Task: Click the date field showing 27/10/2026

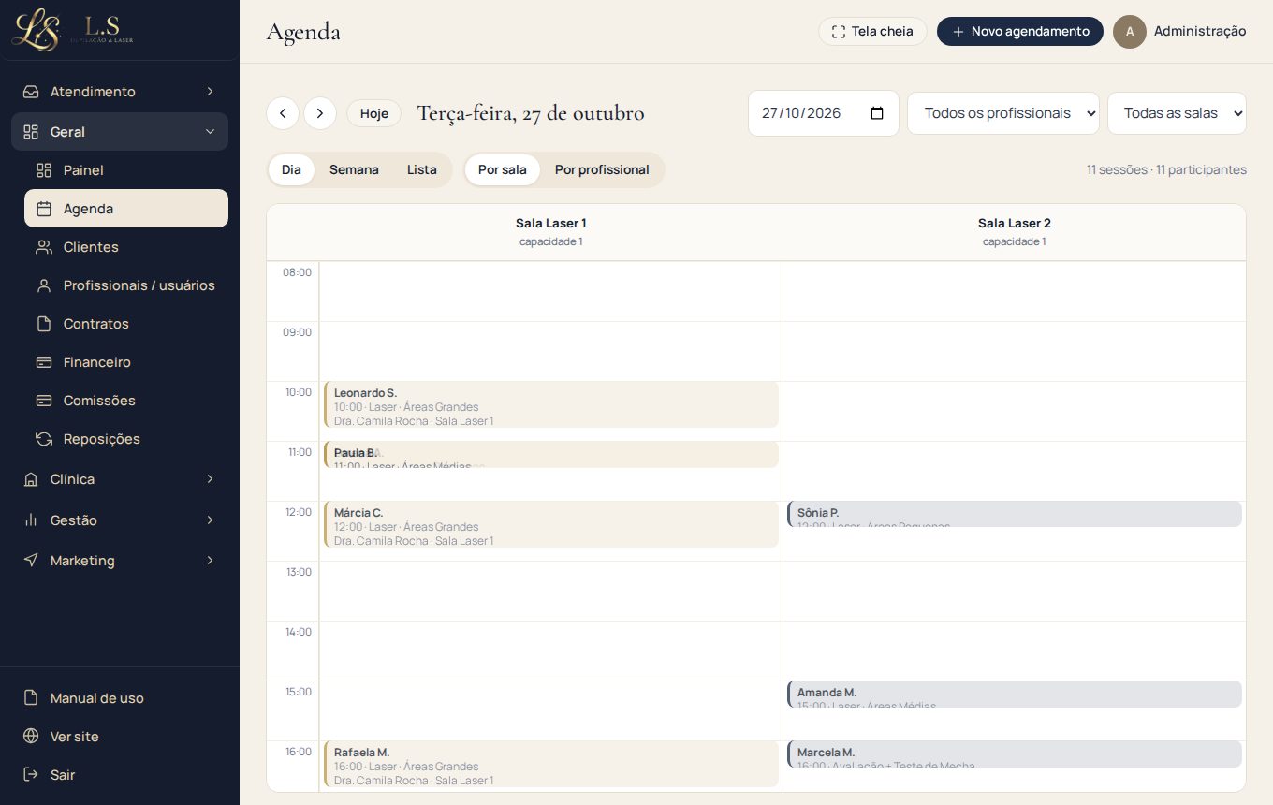Action: pos(824,113)
